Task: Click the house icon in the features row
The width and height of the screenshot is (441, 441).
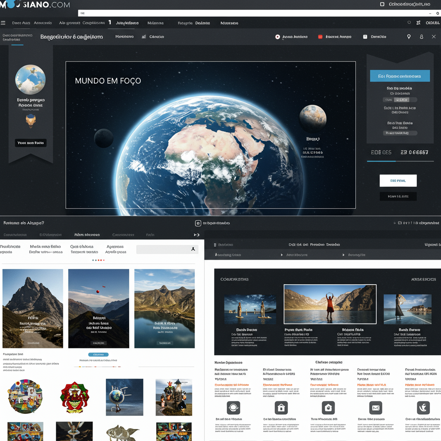Action: tap(281, 407)
